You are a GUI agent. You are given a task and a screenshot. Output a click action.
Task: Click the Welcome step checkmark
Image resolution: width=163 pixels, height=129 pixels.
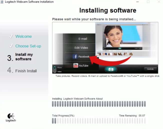click(11, 36)
